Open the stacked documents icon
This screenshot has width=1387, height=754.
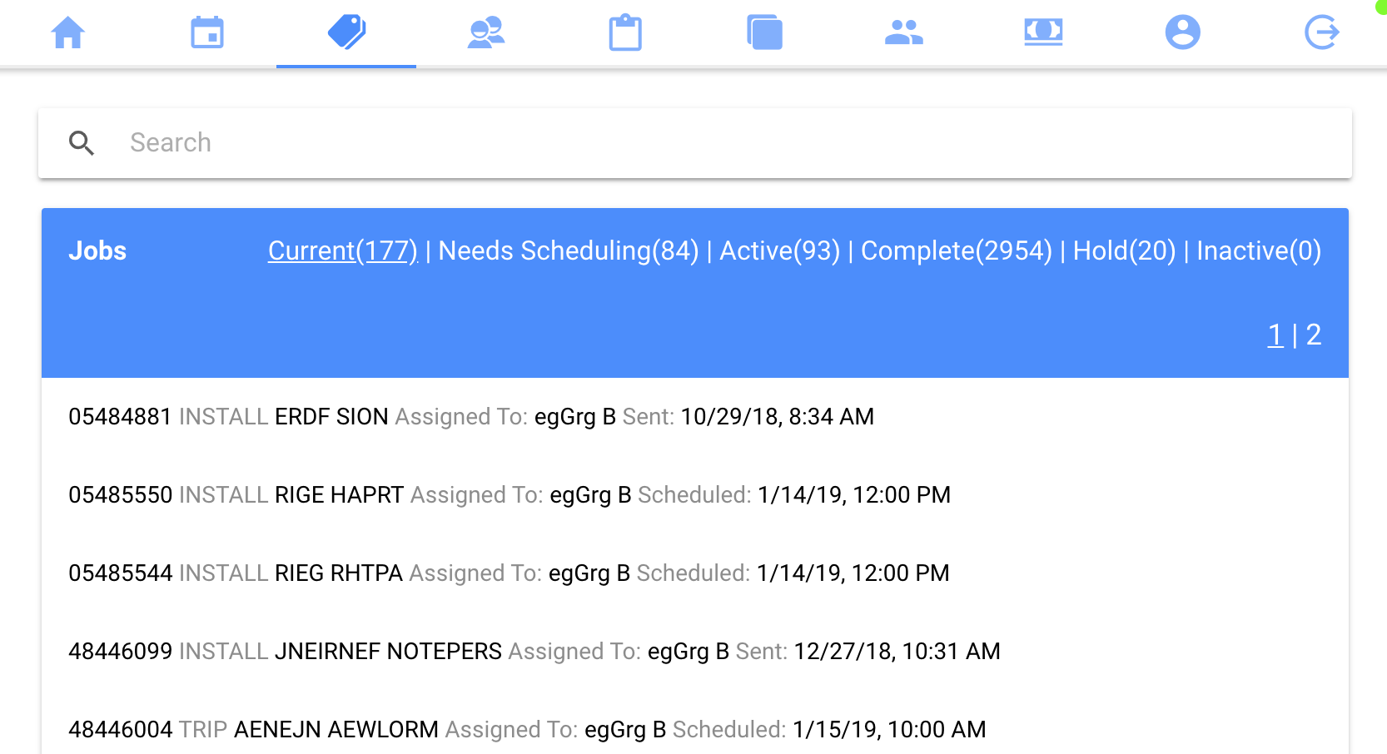764,33
